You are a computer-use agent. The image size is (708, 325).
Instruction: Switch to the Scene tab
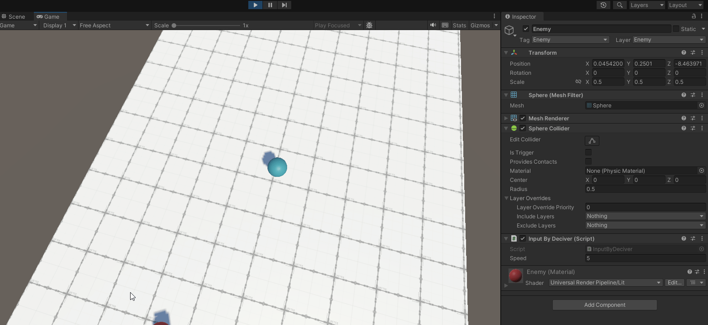pos(13,16)
